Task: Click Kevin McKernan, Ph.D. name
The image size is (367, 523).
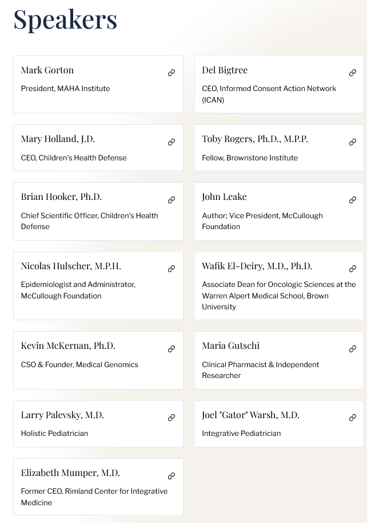Action: (x=68, y=346)
